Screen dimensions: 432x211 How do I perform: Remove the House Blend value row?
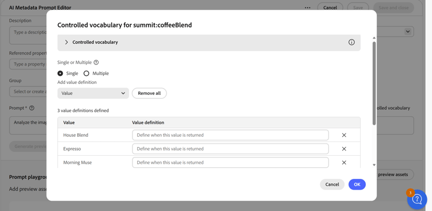click(x=344, y=135)
